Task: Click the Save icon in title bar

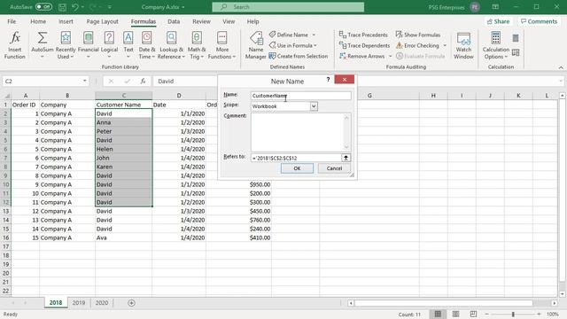Action: 62,7
